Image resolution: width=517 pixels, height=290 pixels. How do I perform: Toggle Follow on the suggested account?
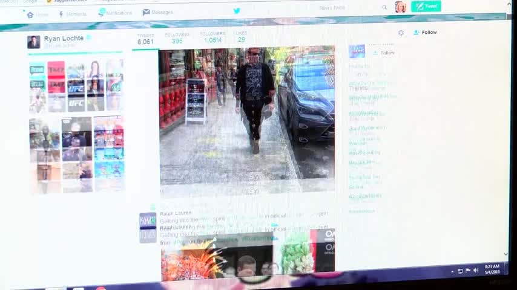(x=384, y=53)
